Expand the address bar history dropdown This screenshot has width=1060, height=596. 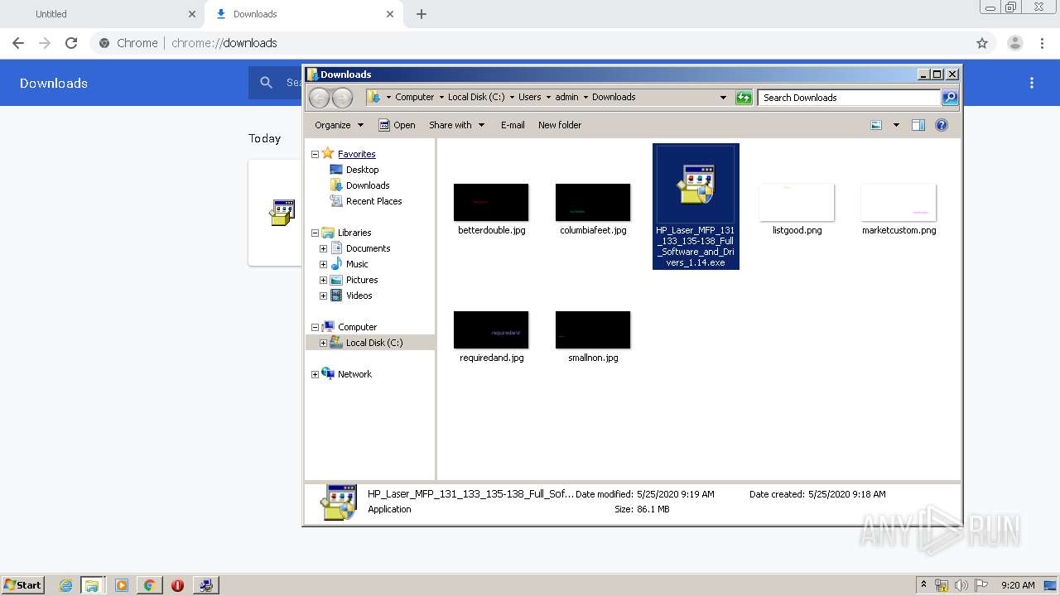[724, 98]
